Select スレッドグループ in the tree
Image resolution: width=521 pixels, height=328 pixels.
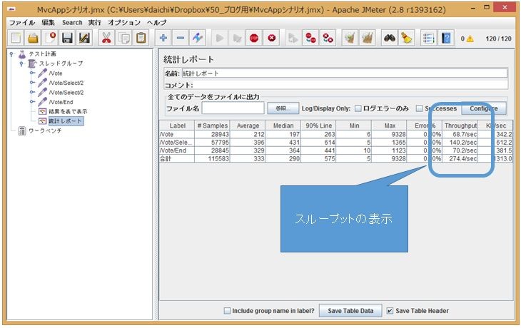(x=61, y=63)
